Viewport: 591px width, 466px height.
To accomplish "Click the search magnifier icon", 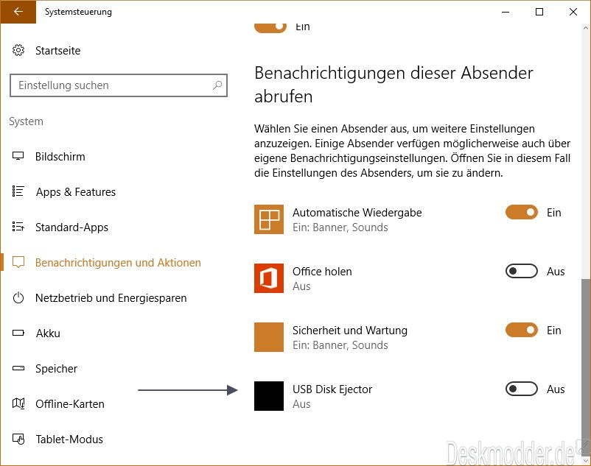I will 217,85.
